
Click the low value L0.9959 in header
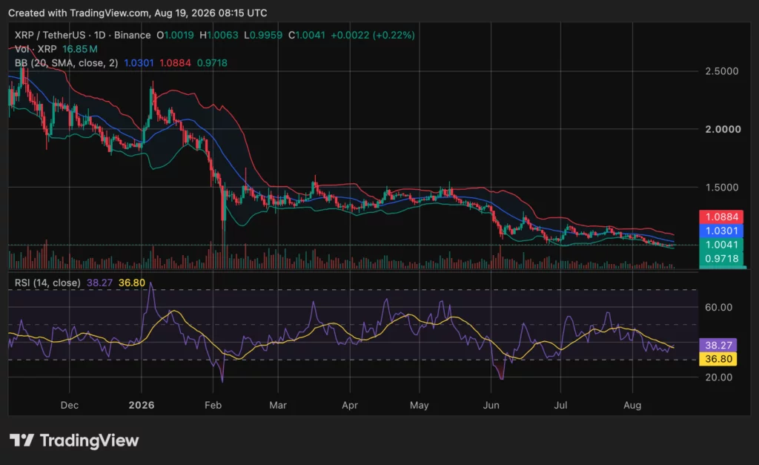(x=263, y=36)
